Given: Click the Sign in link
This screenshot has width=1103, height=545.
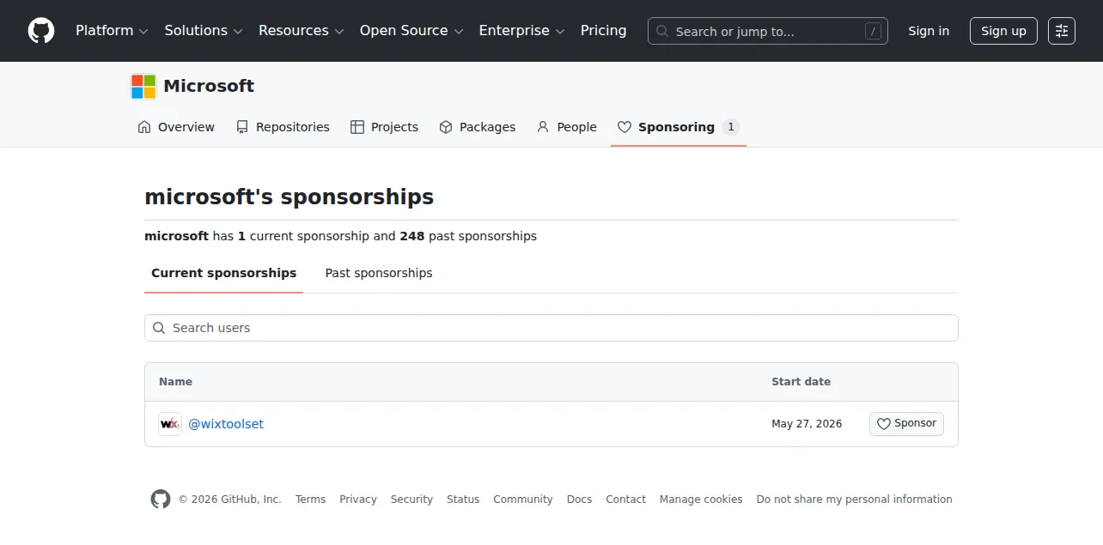Looking at the screenshot, I should coord(929,31).
